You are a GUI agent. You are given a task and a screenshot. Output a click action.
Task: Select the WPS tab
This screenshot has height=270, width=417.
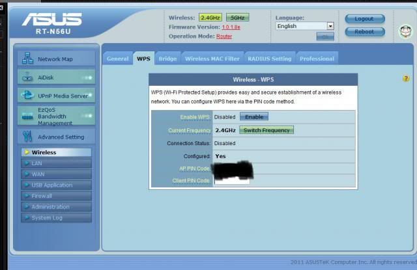coord(143,59)
